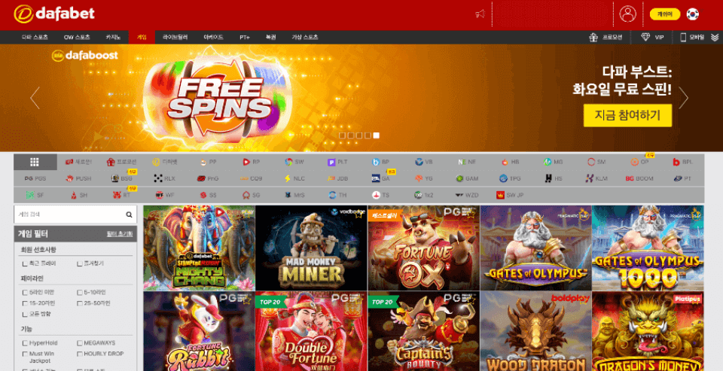The height and width of the screenshot is (371, 723).
Task: Open the Gates of Olympus 1000 thumbnail
Action: point(648,248)
